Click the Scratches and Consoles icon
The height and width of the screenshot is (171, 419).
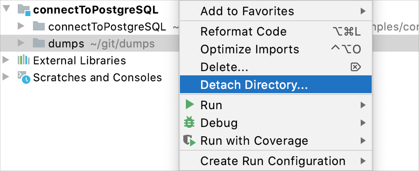click(24, 77)
